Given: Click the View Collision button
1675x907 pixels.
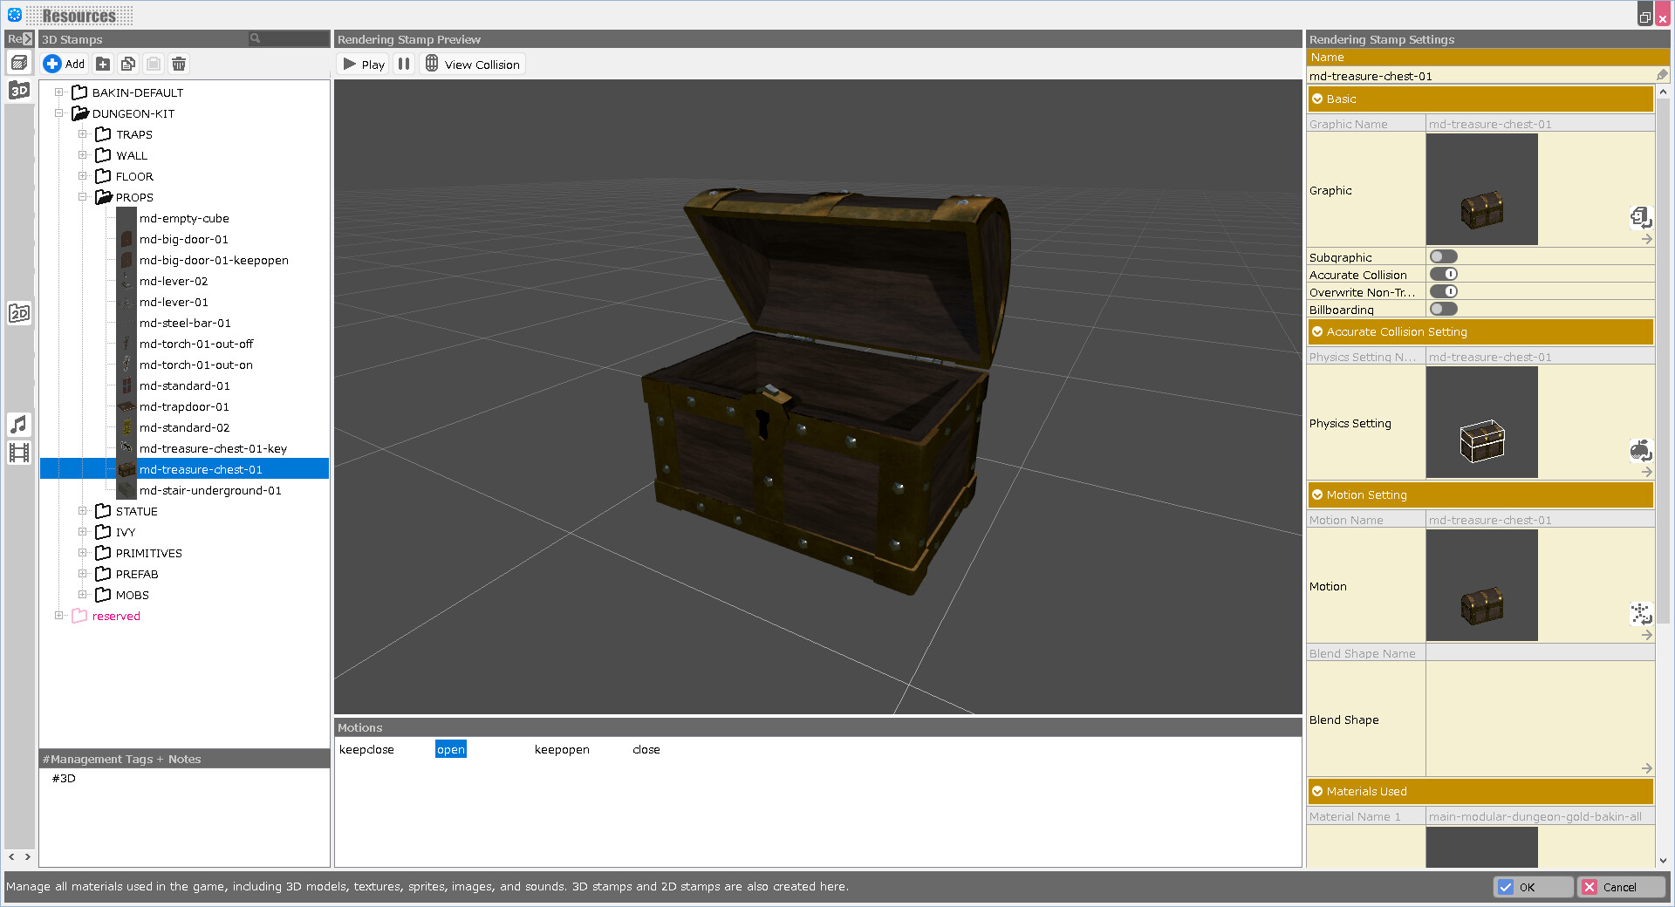Looking at the screenshot, I should tap(472, 64).
